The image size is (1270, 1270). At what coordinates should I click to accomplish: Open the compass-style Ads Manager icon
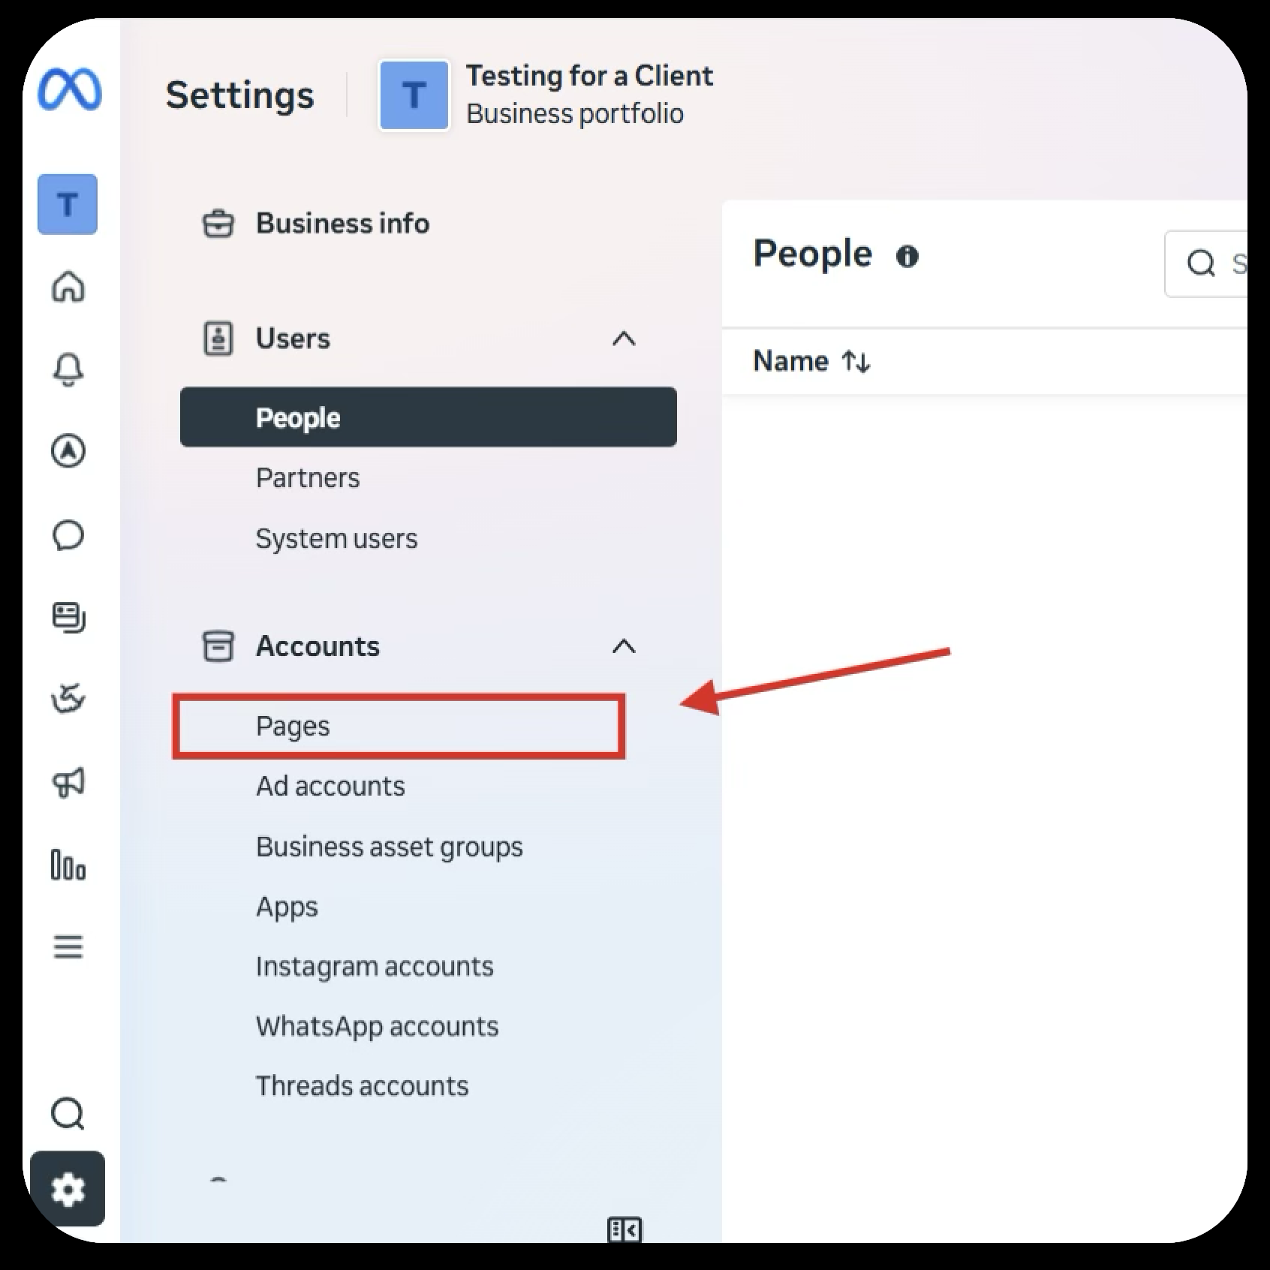[68, 451]
